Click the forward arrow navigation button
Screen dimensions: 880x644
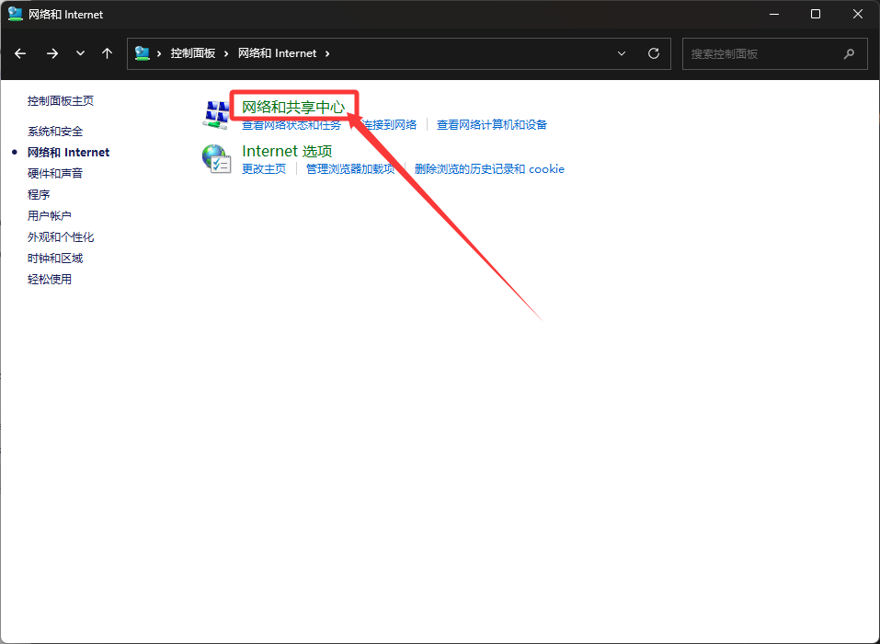pyautogui.click(x=52, y=53)
